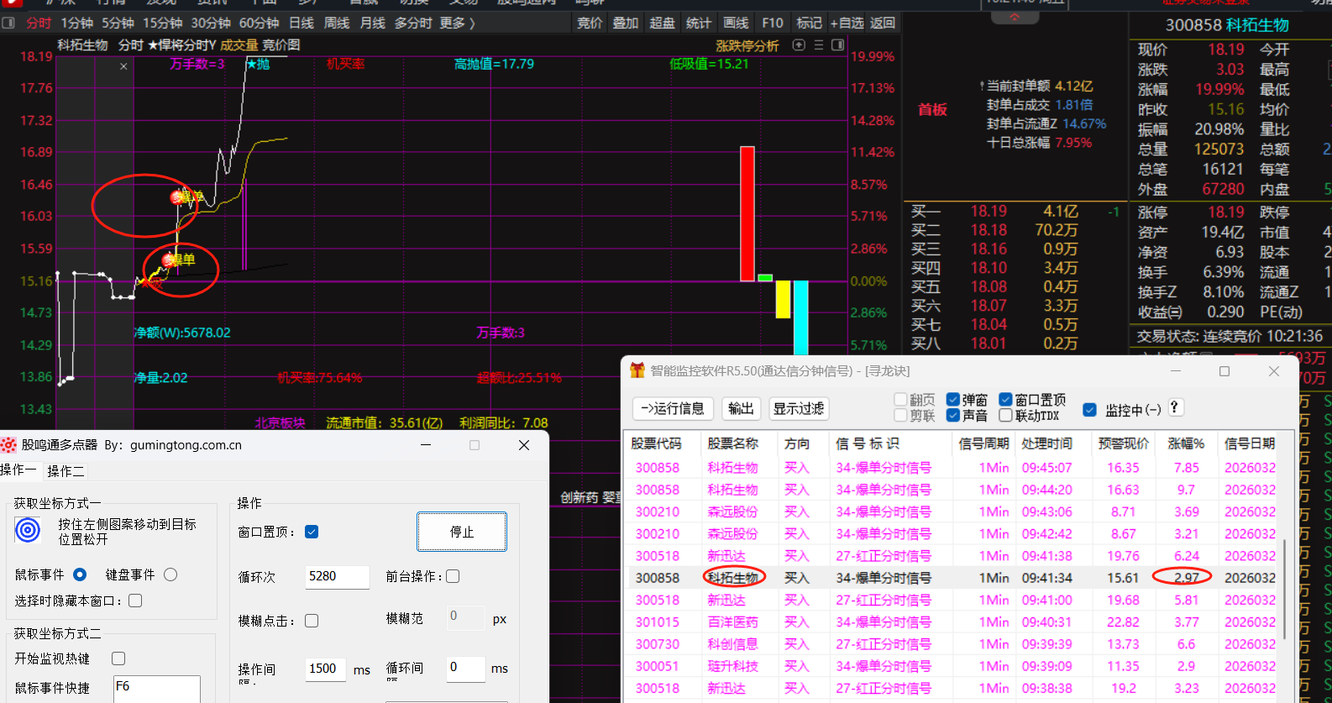Click the up-arrow icon beside 涨跌停分析
1332x703 pixels.
[799, 45]
